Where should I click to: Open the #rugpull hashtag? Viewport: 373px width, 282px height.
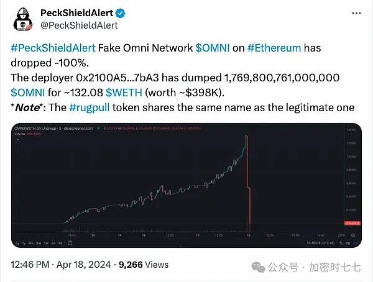[92, 107]
